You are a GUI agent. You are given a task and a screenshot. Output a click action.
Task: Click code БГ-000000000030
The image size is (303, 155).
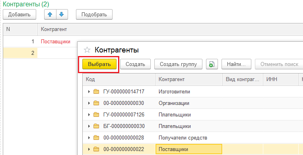[x=124, y=126]
